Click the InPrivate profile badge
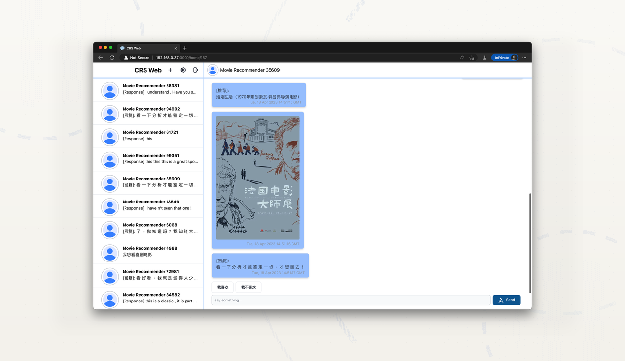Viewport: 625px width, 361px height. tap(504, 58)
